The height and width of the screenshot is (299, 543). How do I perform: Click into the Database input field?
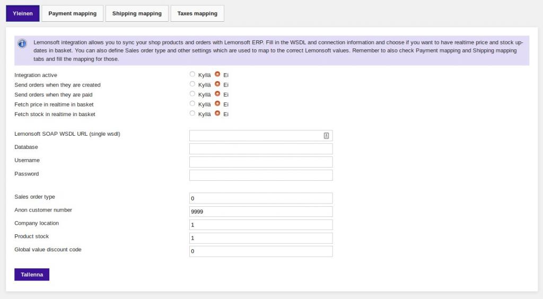(261, 149)
